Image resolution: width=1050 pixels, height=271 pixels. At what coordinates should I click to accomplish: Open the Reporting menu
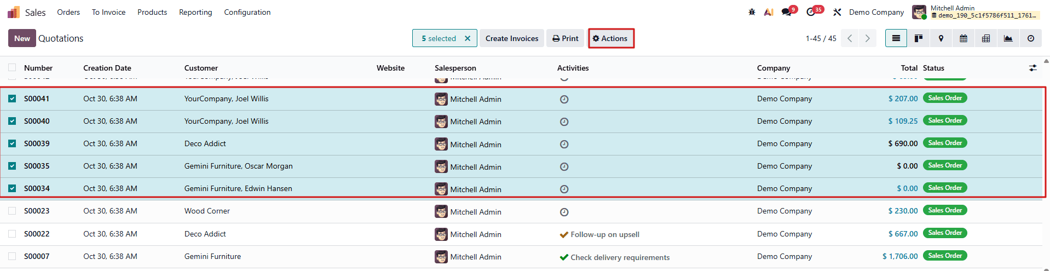pos(195,12)
